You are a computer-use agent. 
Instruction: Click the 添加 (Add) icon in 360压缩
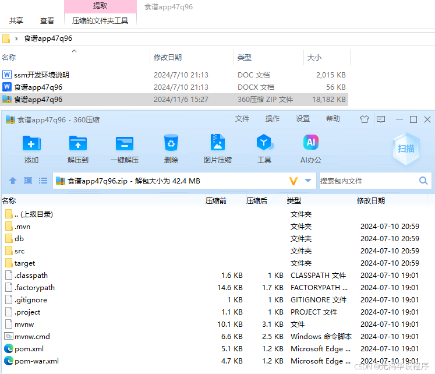31,143
